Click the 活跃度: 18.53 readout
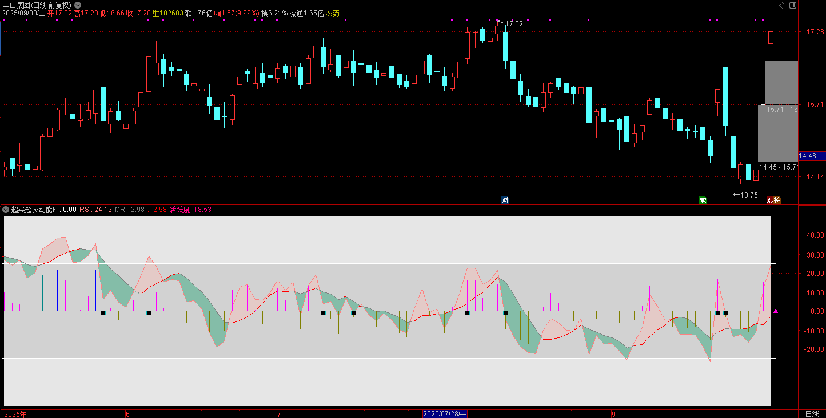This screenshot has height=418, width=826. (x=190, y=210)
